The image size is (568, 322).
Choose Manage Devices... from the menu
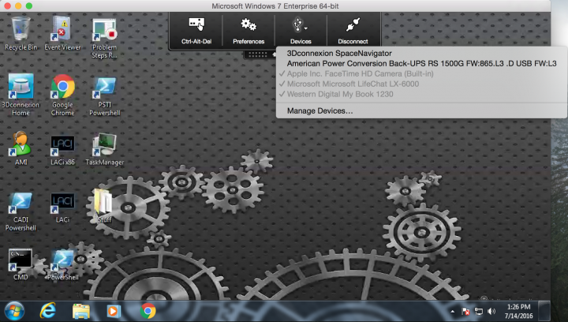coord(319,110)
